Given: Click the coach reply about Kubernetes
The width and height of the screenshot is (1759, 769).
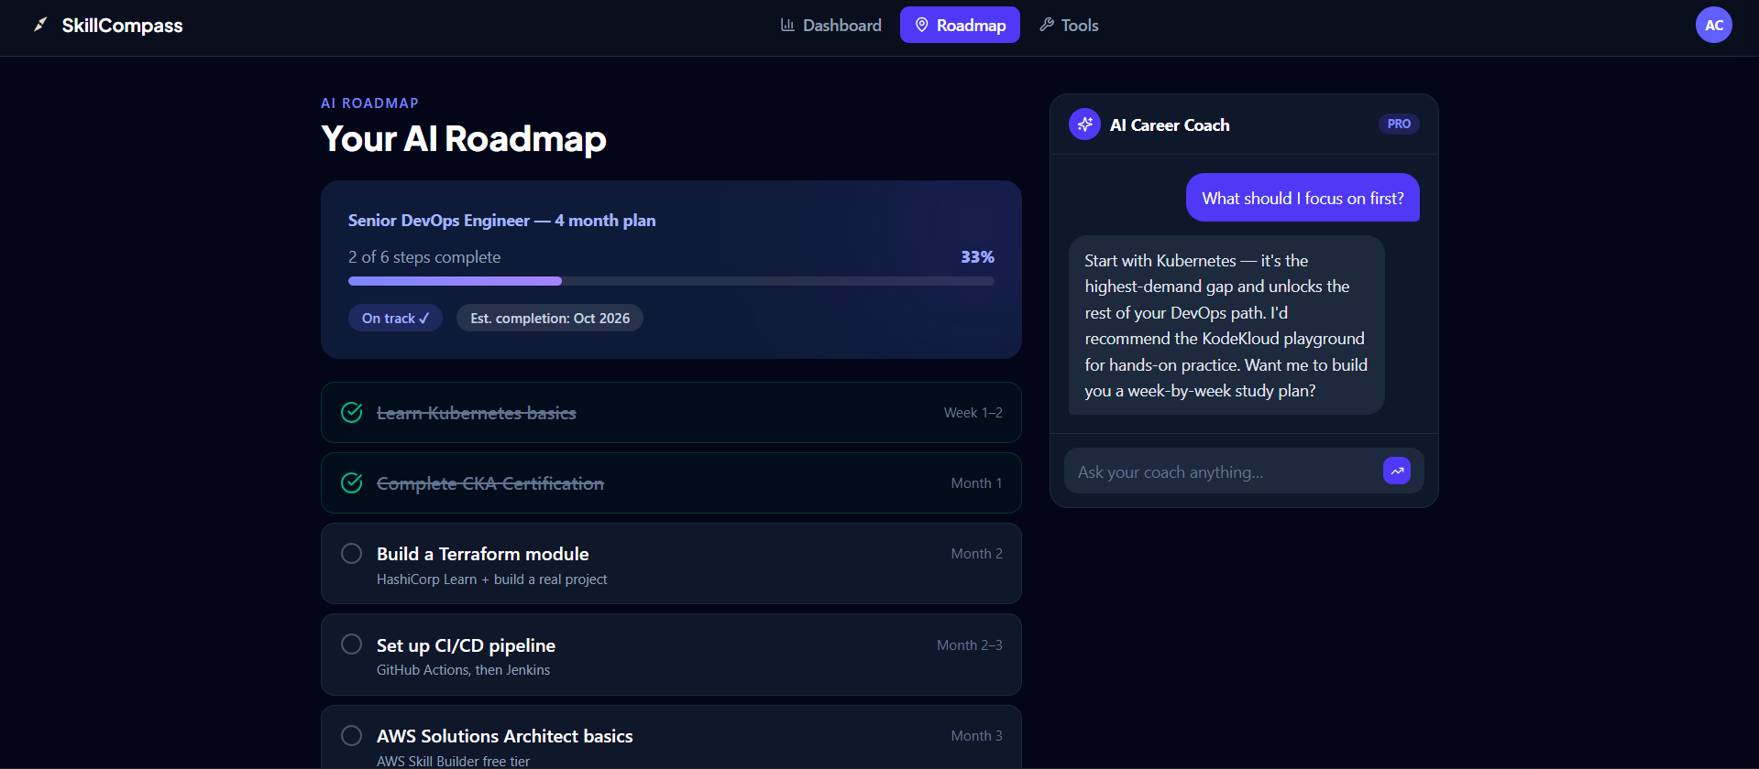Looking at the screenshot, I should pos(1226,325).
